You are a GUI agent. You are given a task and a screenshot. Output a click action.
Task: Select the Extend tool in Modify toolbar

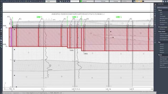click(x=155, y=27)
